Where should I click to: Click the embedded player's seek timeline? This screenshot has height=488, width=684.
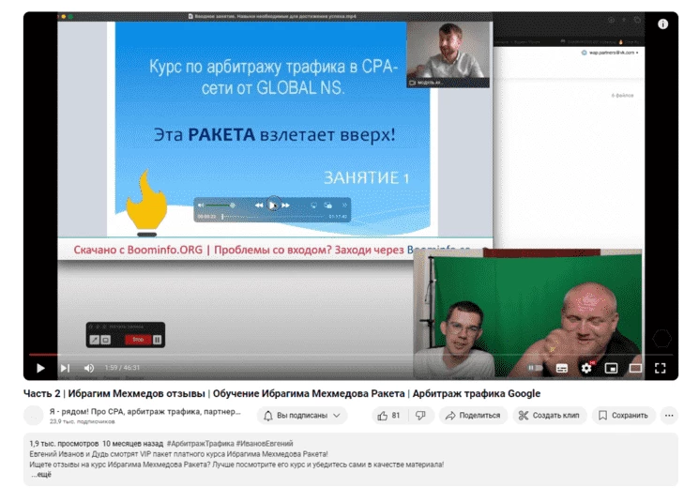pos(273,217)
